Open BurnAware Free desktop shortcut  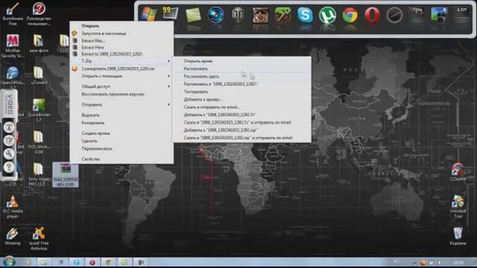coord(13,13)
